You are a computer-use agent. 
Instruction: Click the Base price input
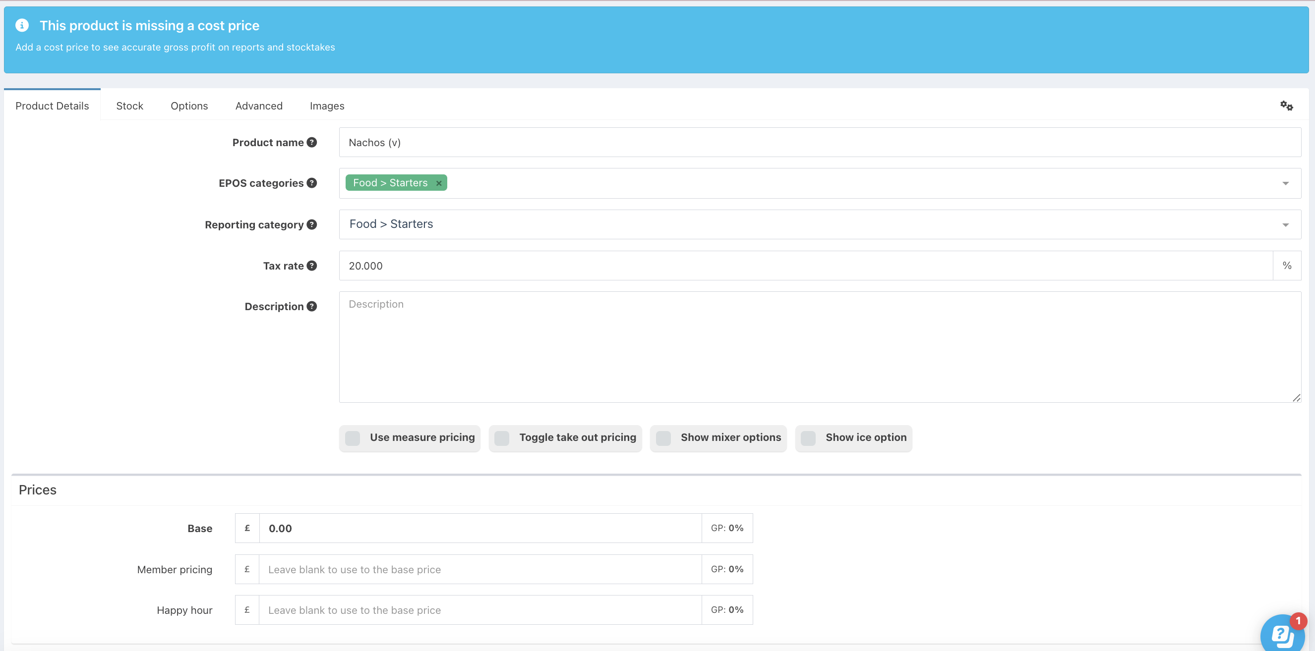[480, 528]
